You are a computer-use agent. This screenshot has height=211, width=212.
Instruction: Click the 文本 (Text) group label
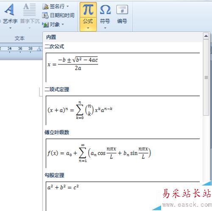point(20,38)
